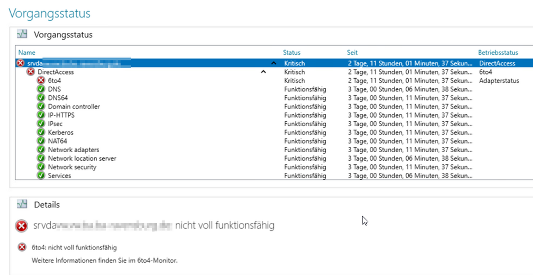Collapse the DirectAccess tree node
The width and height of the screenshot is (533, 275).
[x=263, y=72]
